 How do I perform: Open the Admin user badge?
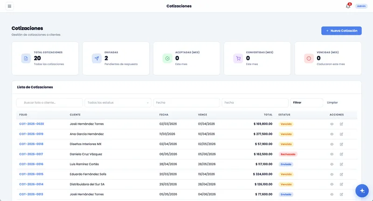coord(361,6)
